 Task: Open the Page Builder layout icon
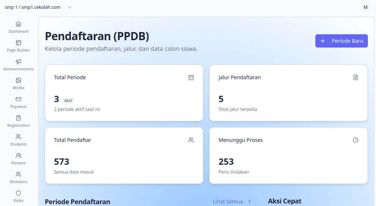coord(18,43)
